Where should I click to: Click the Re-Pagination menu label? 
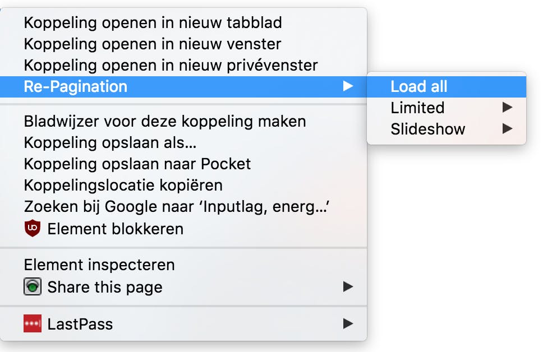pyautogui.click(x=76, y=86)
